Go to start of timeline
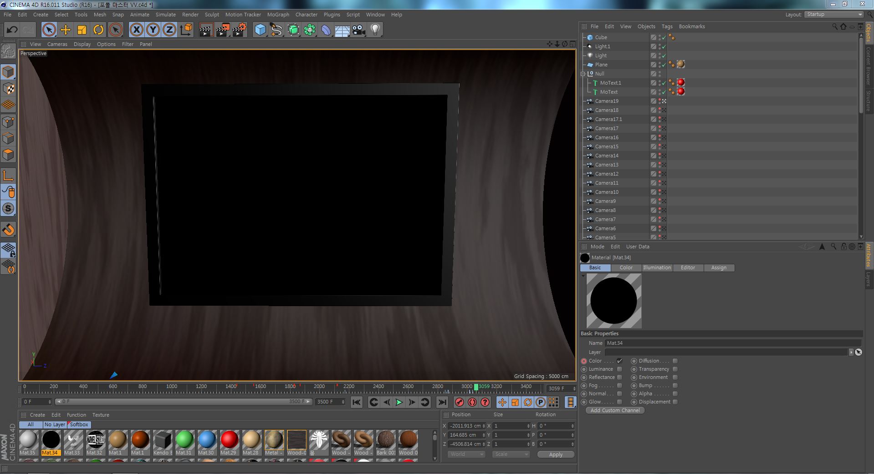 tap(357, 402)
